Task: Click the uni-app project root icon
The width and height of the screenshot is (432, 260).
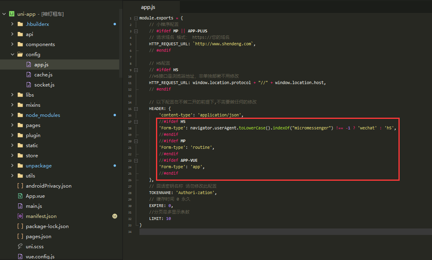Action: (12, 14)
